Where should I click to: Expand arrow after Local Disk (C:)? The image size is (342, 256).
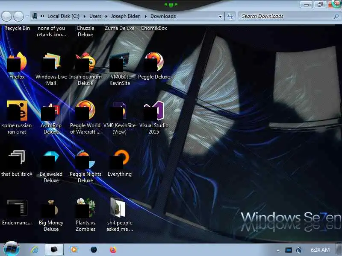(x=84, y=16)
